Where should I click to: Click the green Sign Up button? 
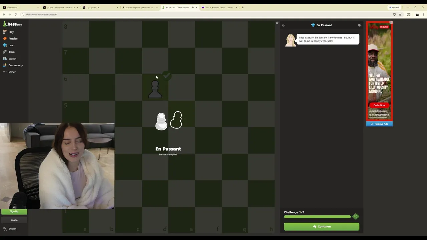click(x=14, y=211)
